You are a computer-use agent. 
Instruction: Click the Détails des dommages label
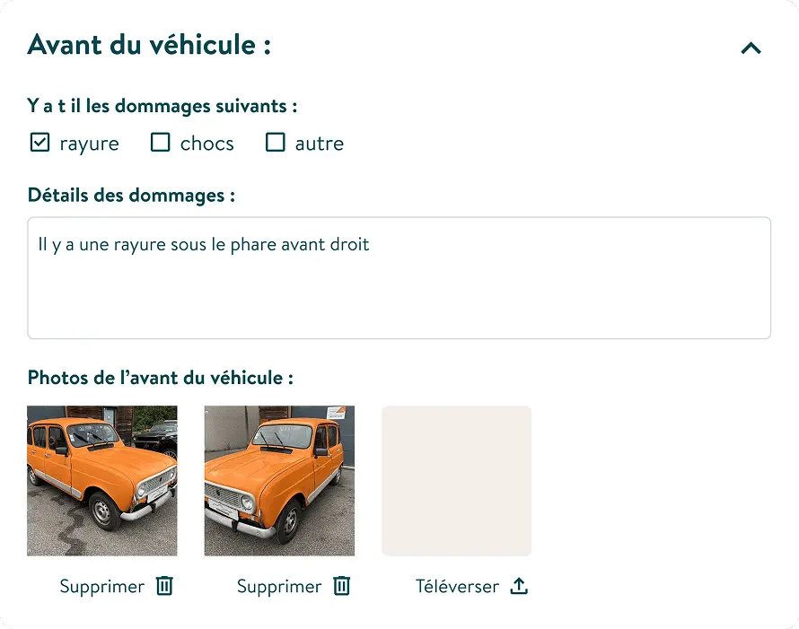(x=131, y=195)
